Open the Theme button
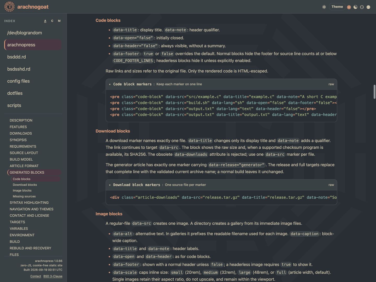376x282 pixels. pyautogui.click(x=337, y=7)
